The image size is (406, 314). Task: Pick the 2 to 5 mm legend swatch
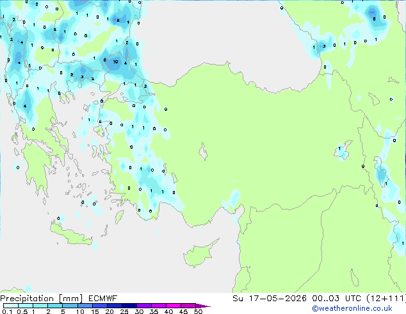pyautogui.click(x=55, y=306)
